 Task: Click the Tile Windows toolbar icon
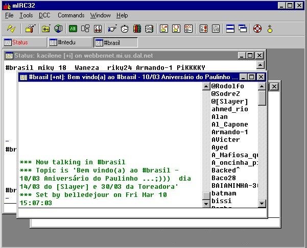230,29
